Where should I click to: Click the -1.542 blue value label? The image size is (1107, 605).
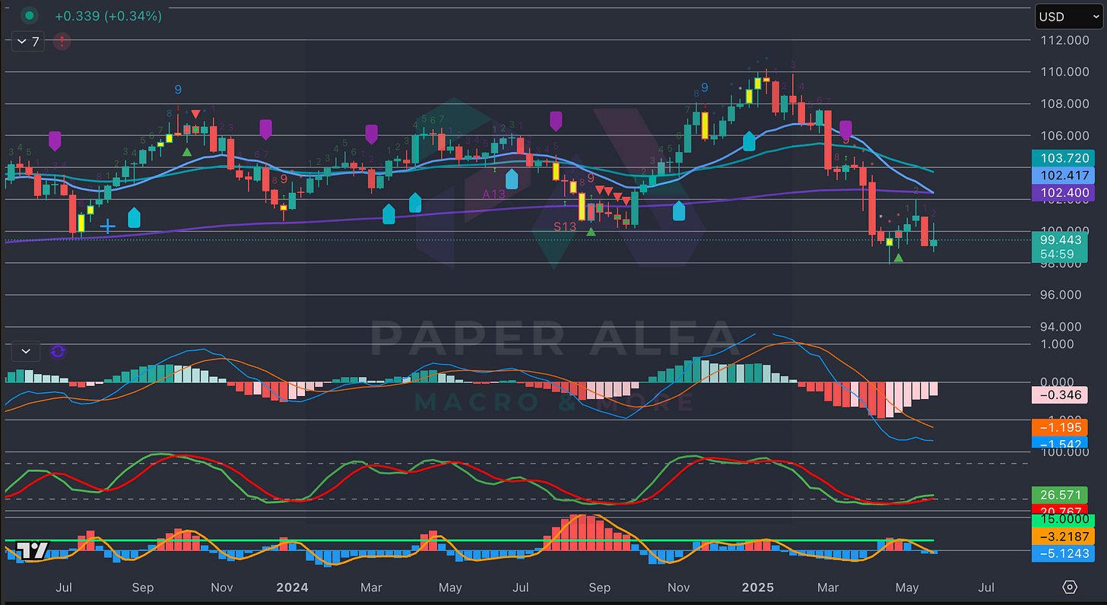1060,443
